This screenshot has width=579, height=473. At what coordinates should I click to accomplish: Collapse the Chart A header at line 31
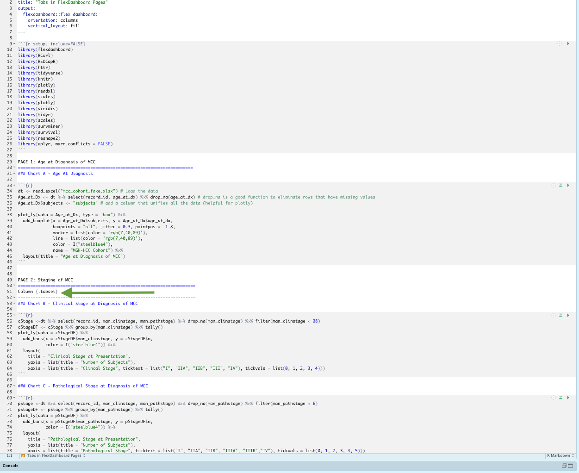click(14, 174)
